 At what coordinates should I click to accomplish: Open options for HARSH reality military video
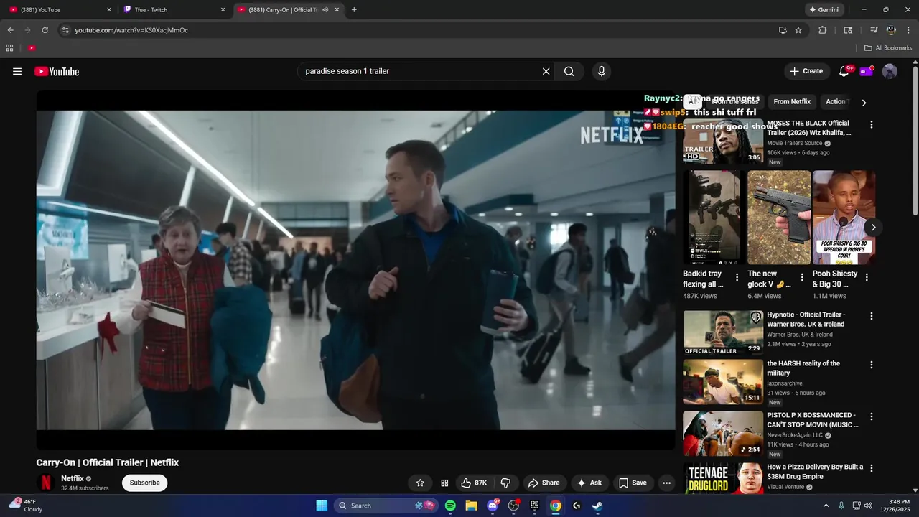(872, 365)
